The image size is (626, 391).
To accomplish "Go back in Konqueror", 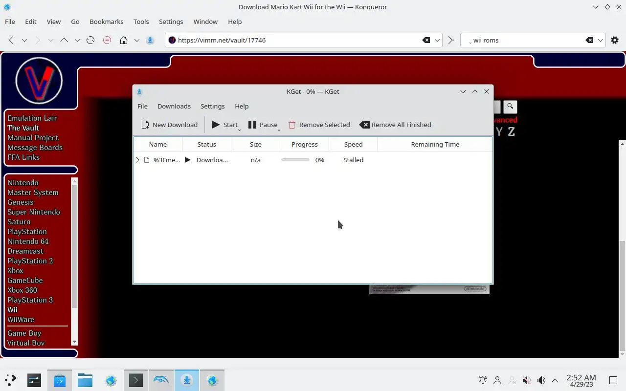I will 11,40.
